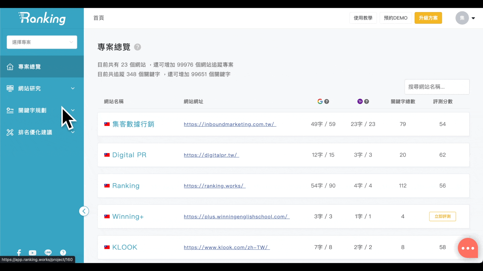Viewport: 483px width, 271px height.
Task: Click the Taiwan flag beside the Ranking project
Action: [x=107, y=186]
